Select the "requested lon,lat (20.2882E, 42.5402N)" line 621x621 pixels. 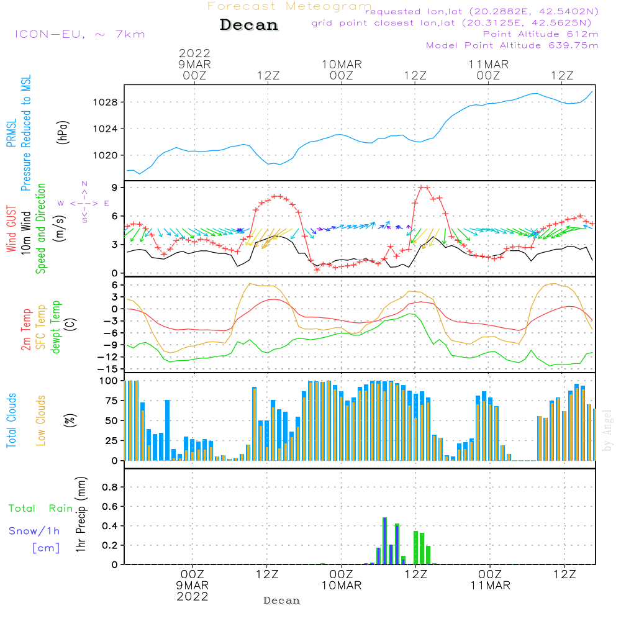click(x=482, y=12)
